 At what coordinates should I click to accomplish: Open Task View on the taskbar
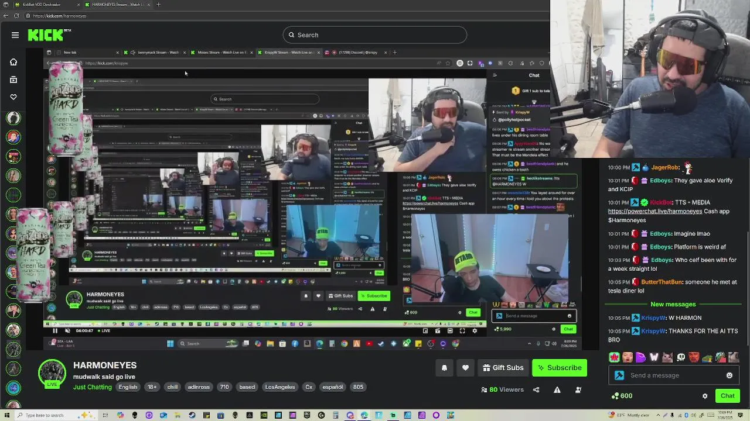[x=106, y=416]
